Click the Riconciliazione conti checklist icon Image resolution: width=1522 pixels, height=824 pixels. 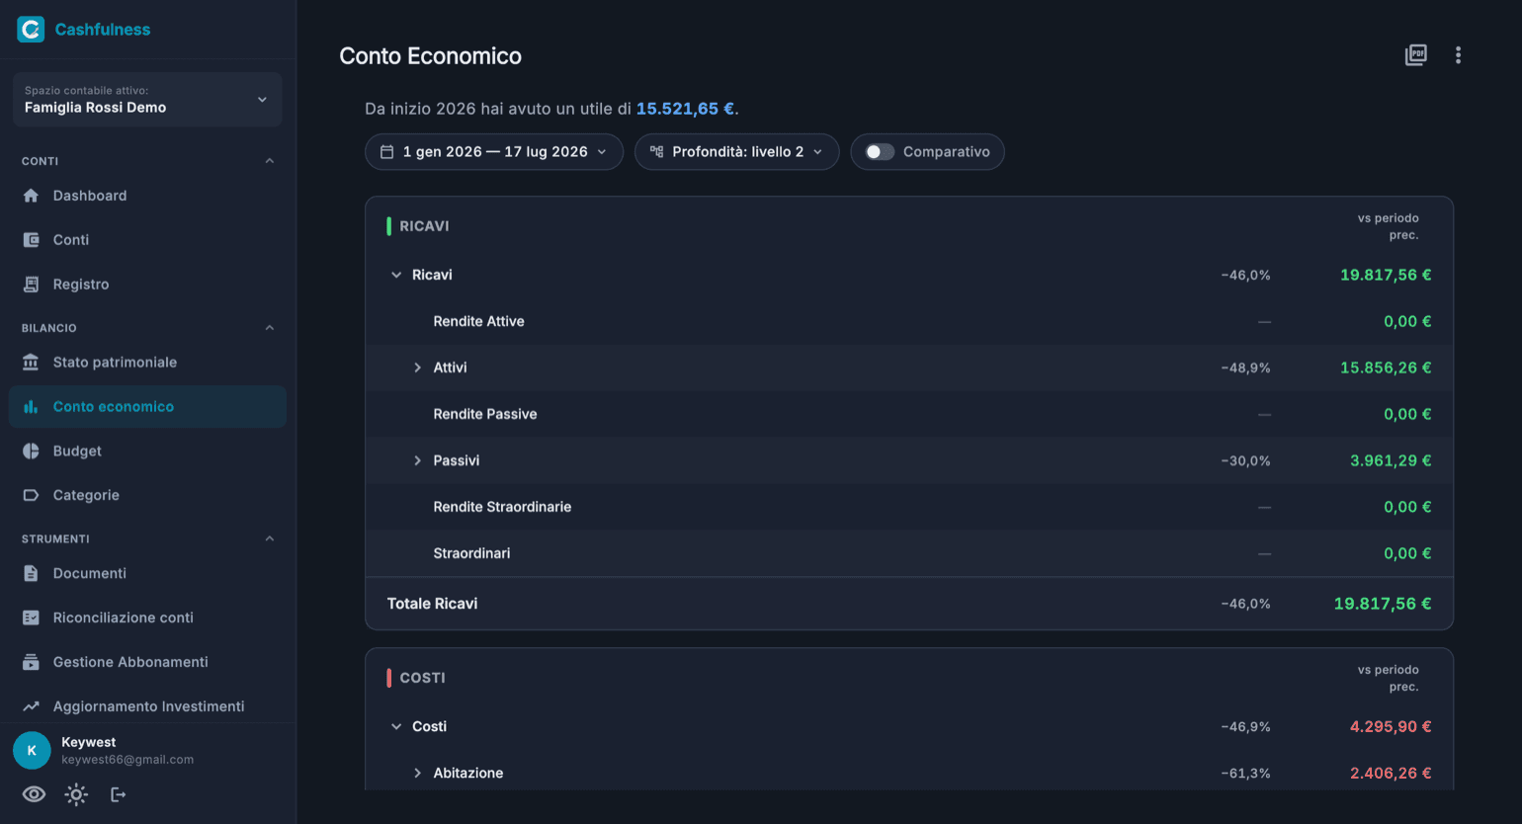[x=31, y=618]
